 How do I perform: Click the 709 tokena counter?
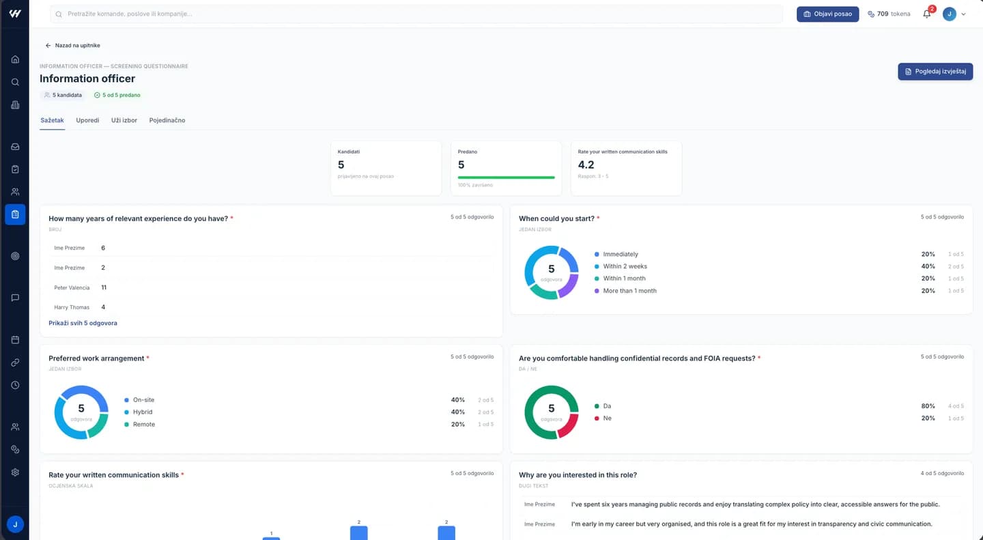[x=889, y=14]
